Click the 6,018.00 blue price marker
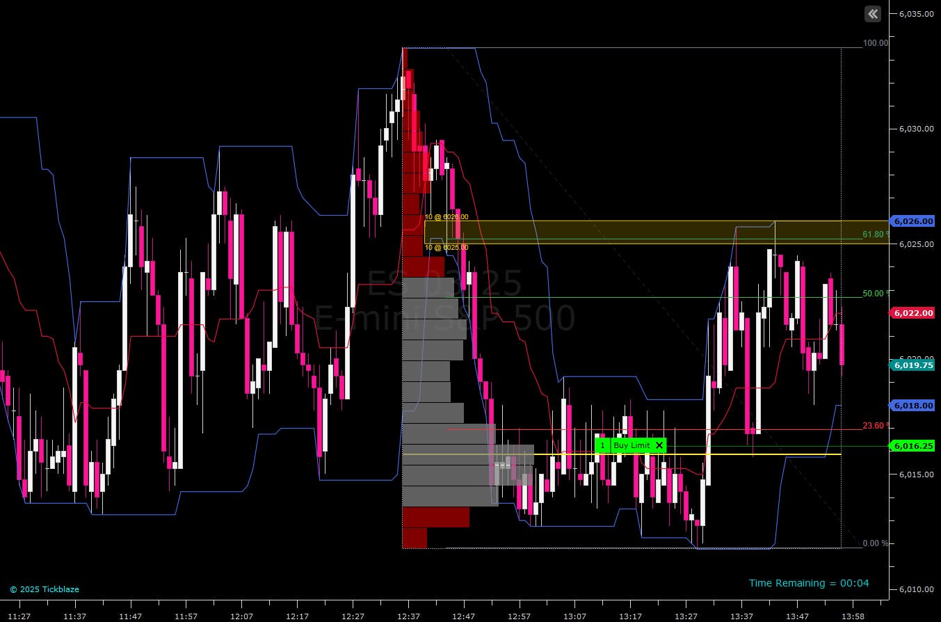 coord(913,405)
